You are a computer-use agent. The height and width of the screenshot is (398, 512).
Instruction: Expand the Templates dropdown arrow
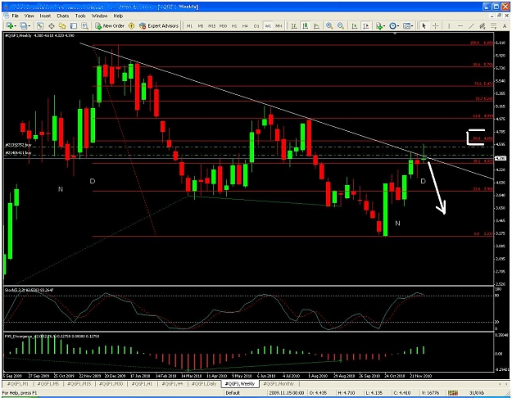(x=412, y=25)
